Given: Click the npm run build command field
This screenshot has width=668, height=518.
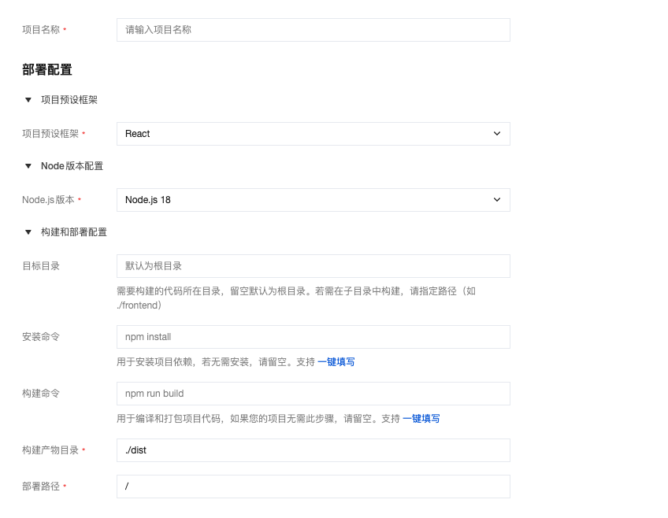Looking at the screenshot, I should (312, 394).
